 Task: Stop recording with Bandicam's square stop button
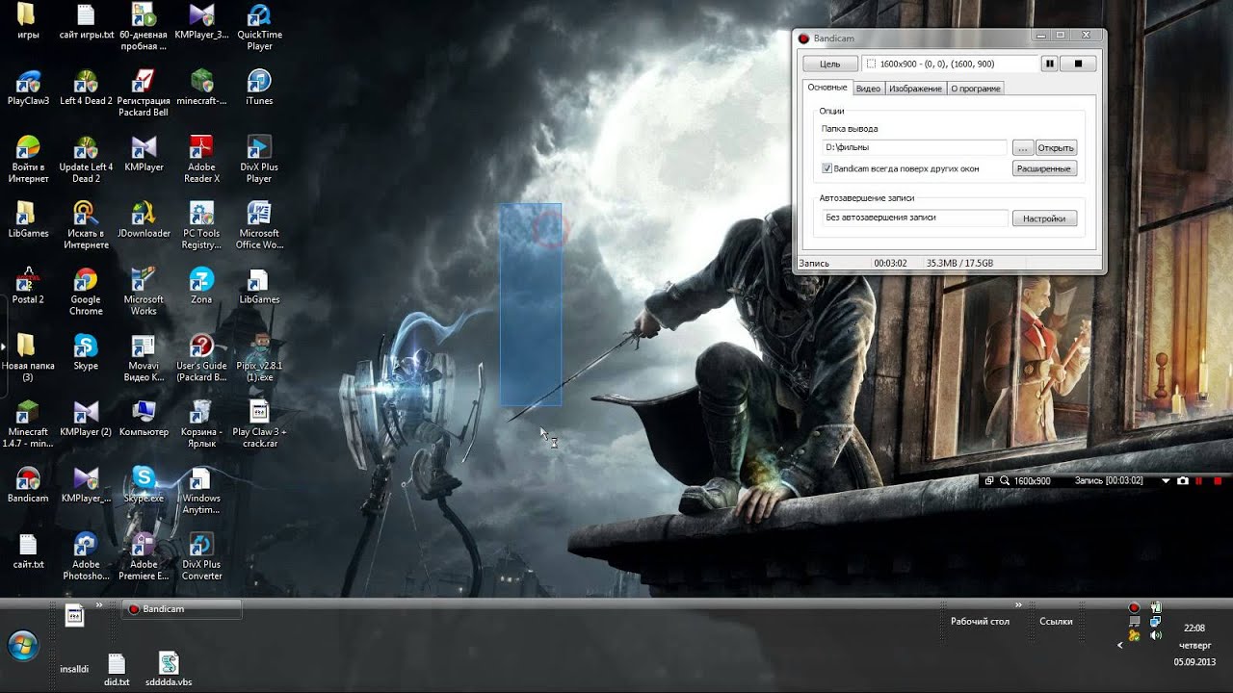(x=1079, y=64)
